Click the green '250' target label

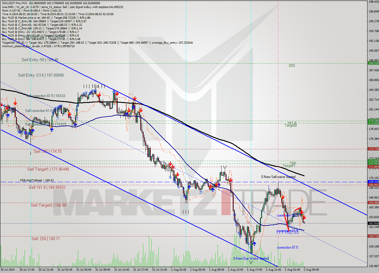click(x=292, y=66)
